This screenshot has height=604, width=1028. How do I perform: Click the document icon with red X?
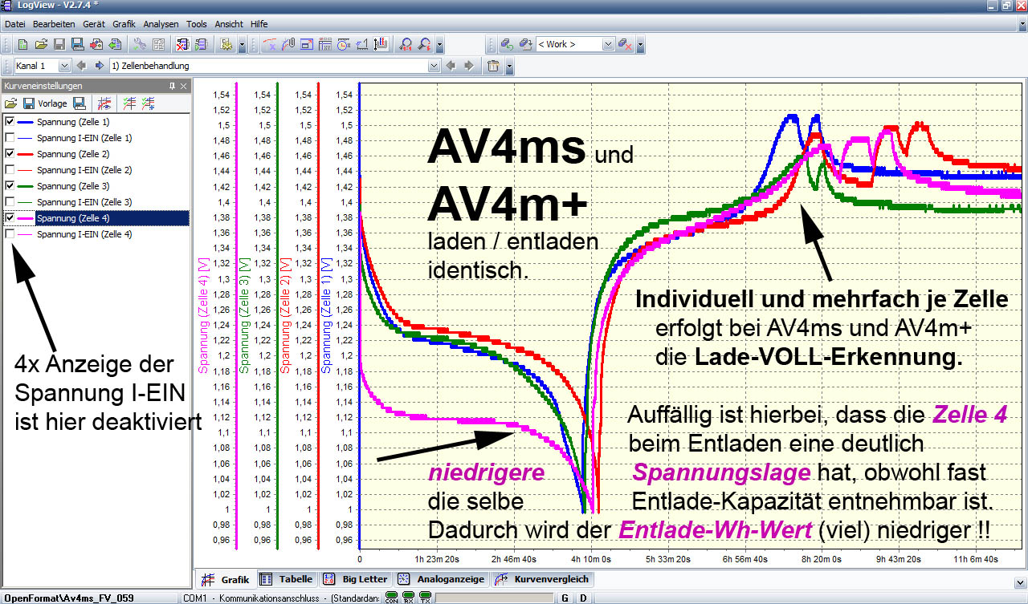coord(182,44)
